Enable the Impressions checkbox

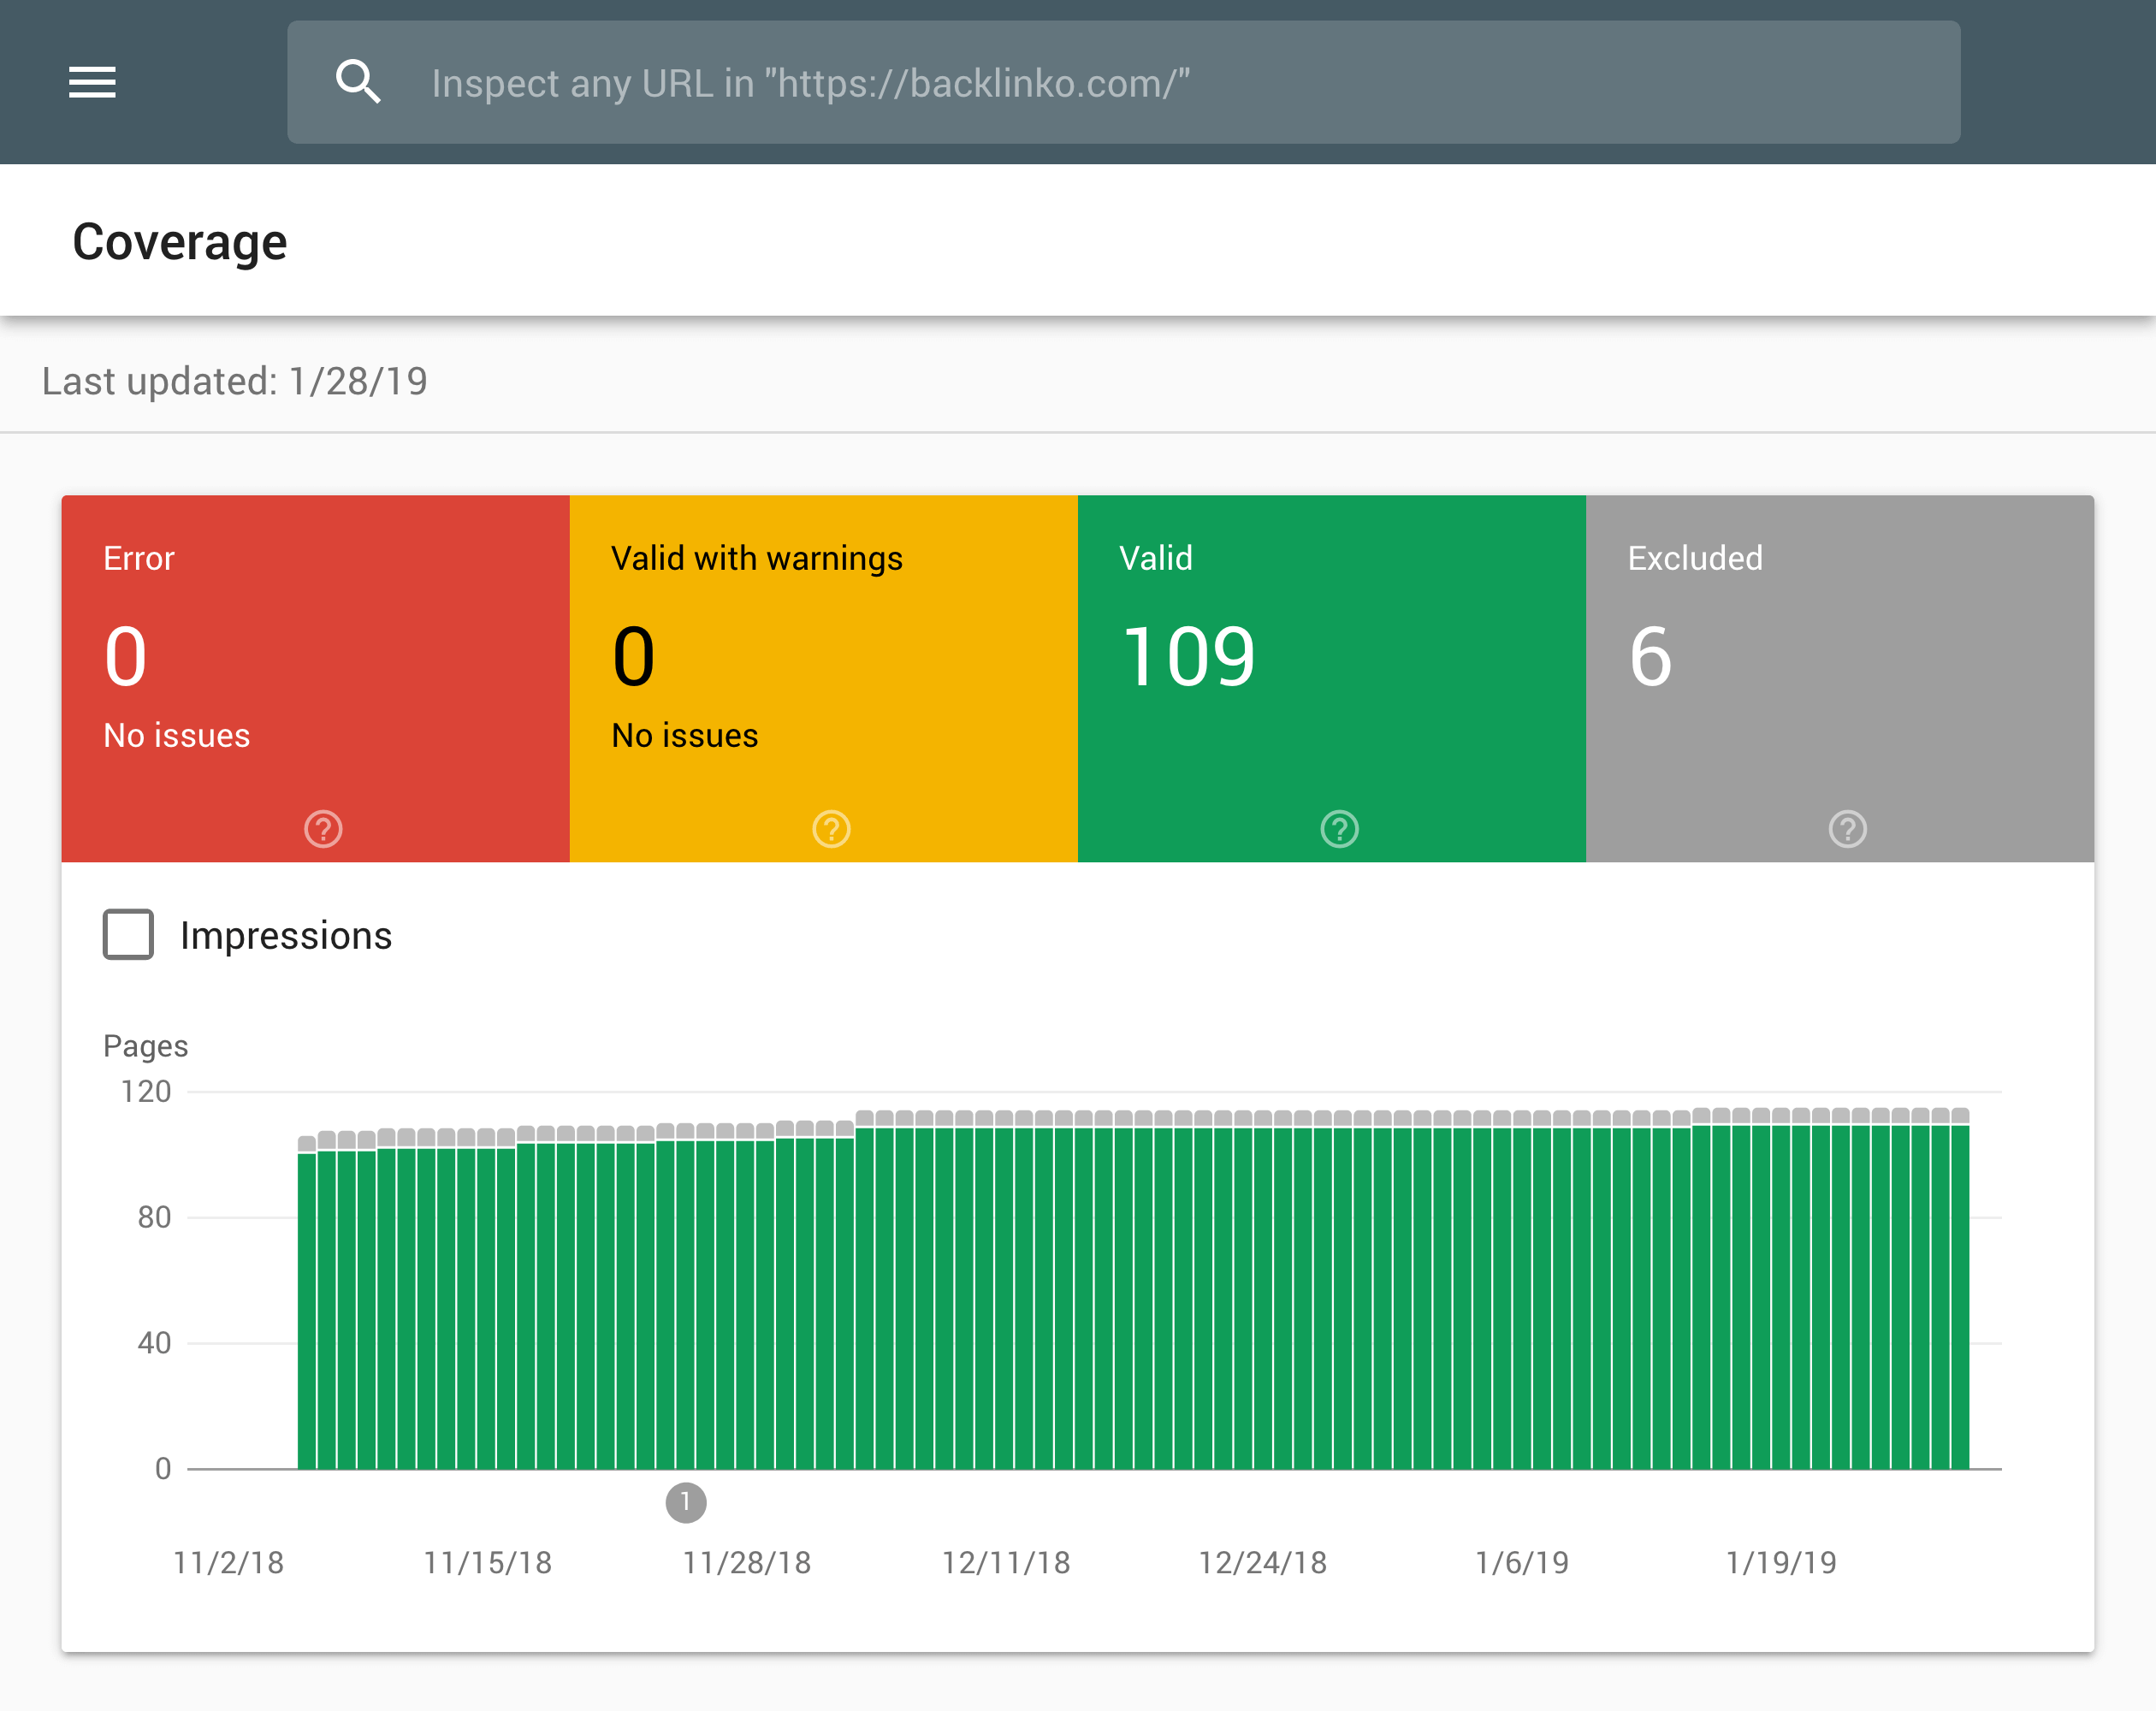tap(128, 934)
